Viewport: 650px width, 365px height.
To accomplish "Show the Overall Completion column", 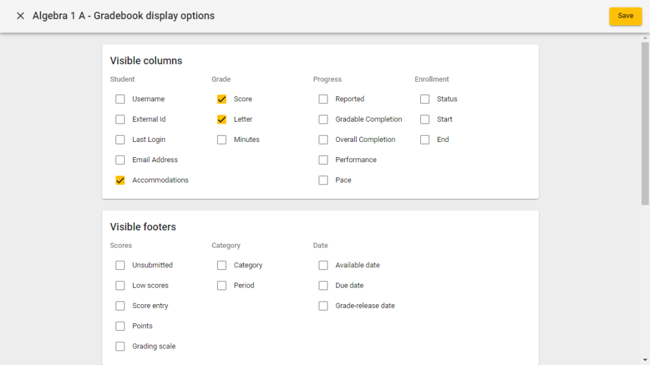I will [323, 139].
